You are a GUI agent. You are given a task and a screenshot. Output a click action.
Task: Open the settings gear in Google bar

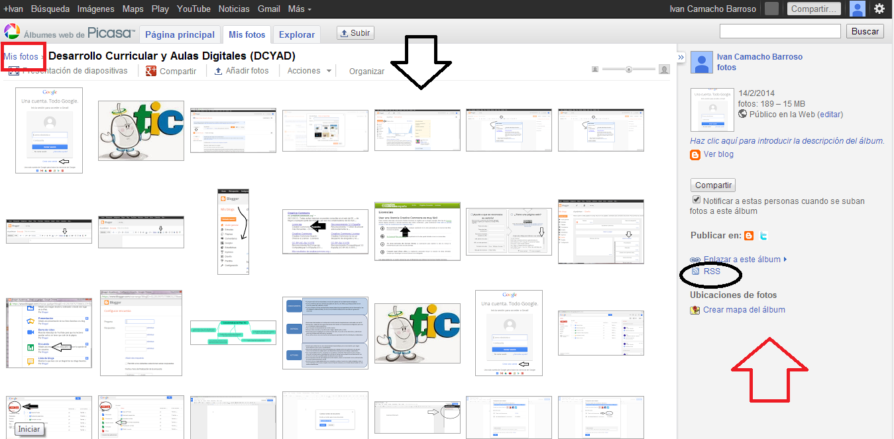click(879, 9)
